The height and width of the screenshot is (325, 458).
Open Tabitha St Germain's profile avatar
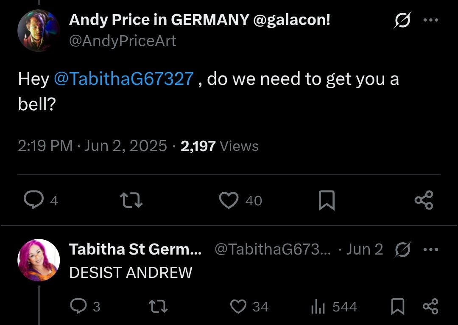[39, 260]
